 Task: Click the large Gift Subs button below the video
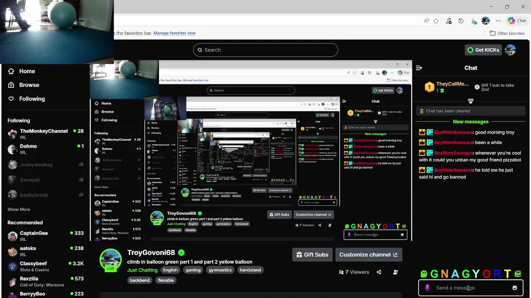pyautogui.click(x=313, y=255)
